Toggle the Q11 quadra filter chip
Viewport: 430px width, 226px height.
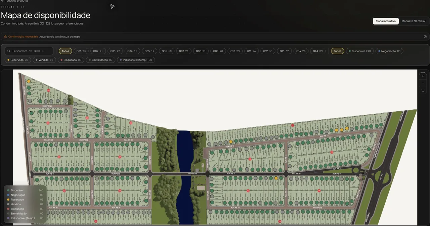tap(251, 51)
